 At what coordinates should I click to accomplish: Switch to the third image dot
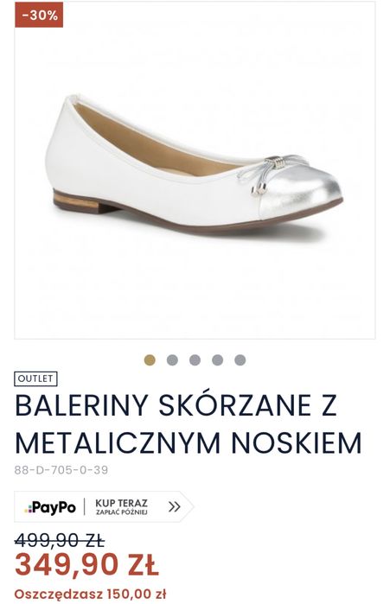[195, 359]
